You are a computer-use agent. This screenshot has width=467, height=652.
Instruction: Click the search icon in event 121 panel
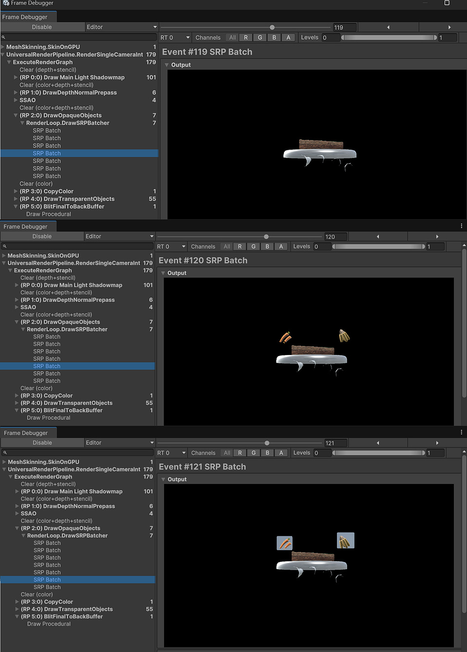[4, 453]
